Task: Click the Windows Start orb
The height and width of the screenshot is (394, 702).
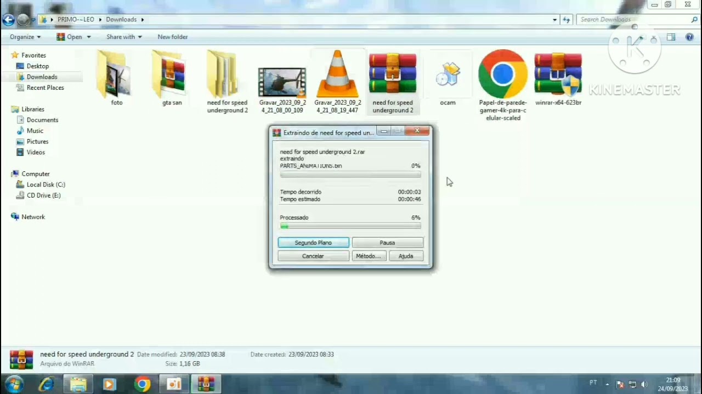Action: pyautogui.click(x=14, y=384)
